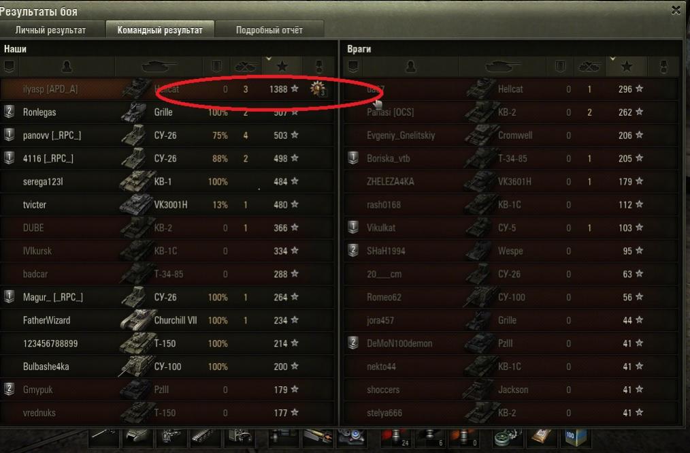Screen dimensions: 690x453
Task: Select ammo slot showing 24 shells
Action: pyautogui.click(x=395, y=437)
